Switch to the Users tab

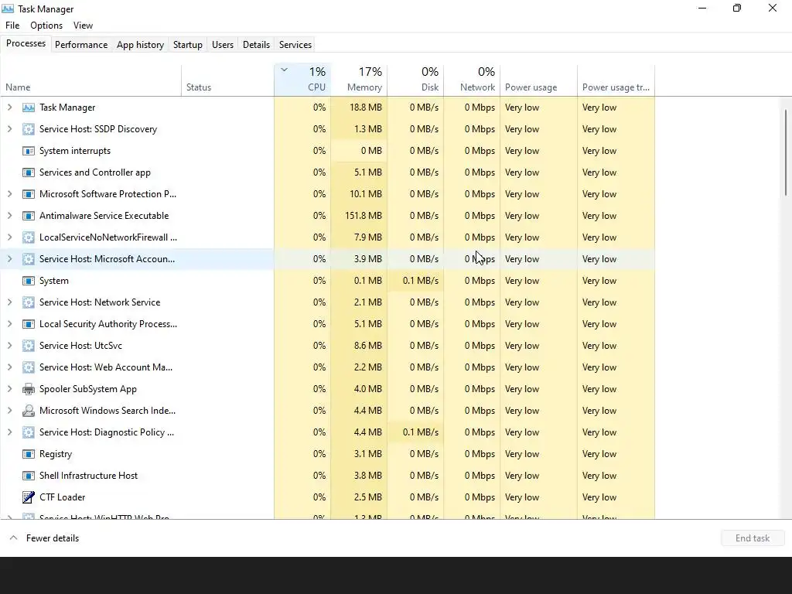223,44
